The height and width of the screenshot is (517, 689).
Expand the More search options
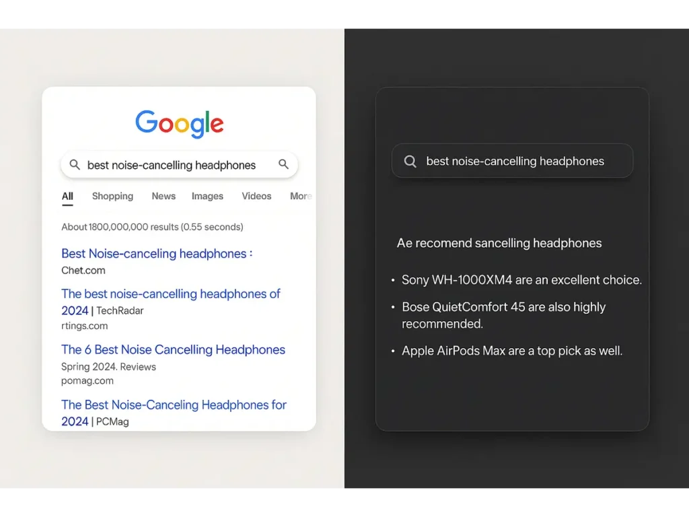(x=301, y=196)
